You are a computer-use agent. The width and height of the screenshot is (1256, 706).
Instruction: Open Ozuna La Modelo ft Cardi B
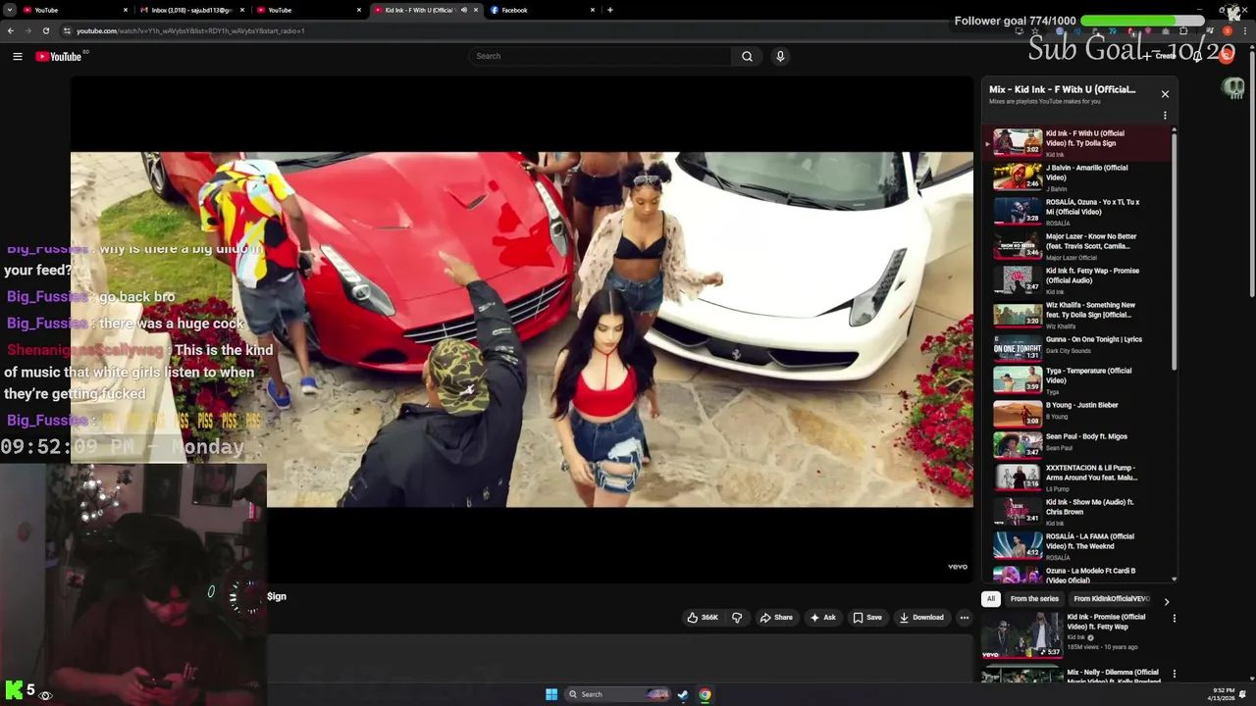click(1077, 575)
